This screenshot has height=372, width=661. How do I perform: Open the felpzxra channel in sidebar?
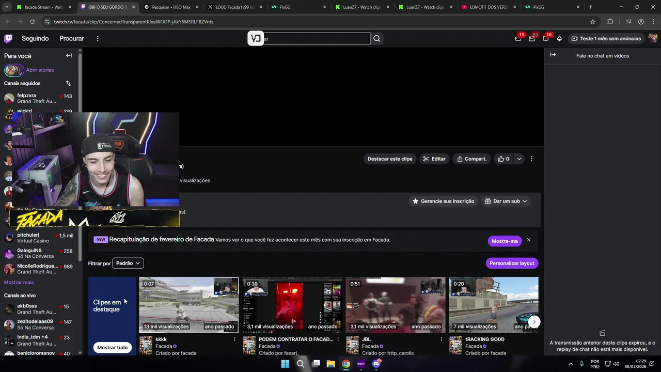pos(39,98)
